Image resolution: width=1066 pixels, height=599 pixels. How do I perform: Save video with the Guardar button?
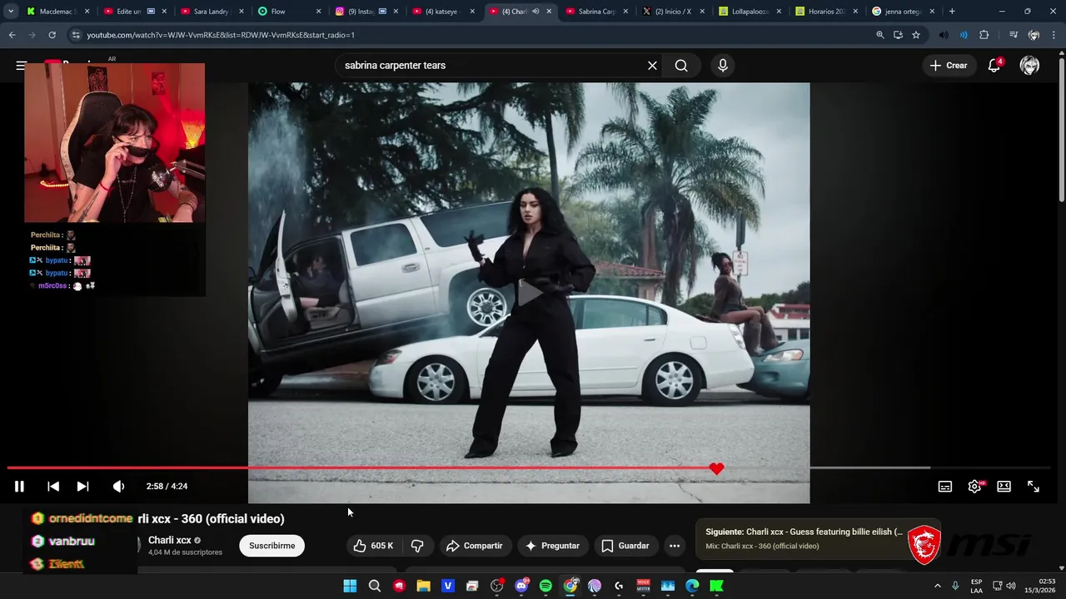click(x=625, y=546)
